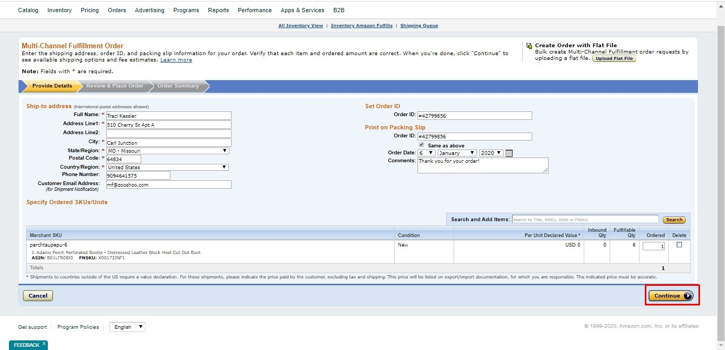Open the English language selector
Screen dimensions: 725x350
click(x=127, y=327)
